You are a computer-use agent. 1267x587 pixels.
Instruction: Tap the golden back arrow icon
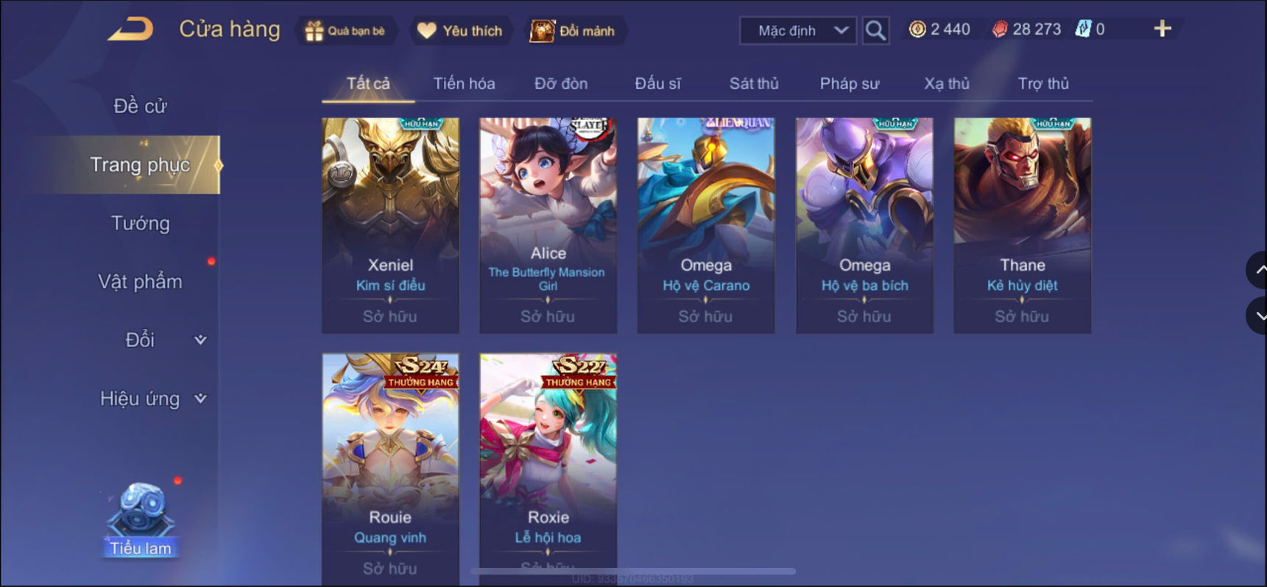[131, 29]
